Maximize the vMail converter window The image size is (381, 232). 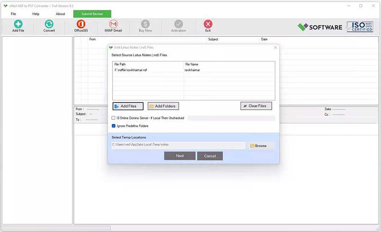tap(361, 6)
